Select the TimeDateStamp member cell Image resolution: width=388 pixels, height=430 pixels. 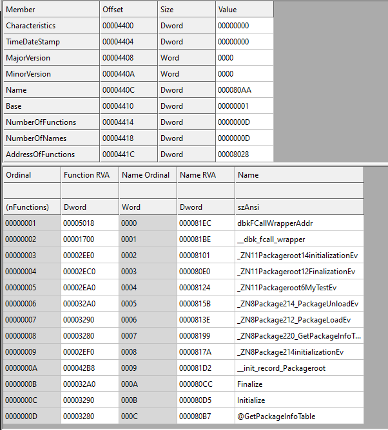click(x=52, y=42)
